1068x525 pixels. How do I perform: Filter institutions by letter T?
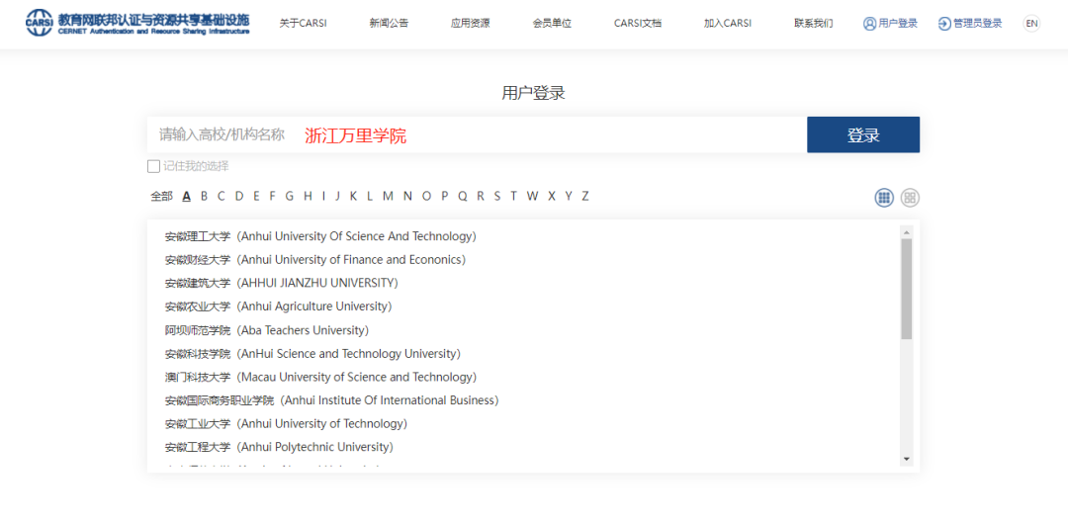(513, 196)
